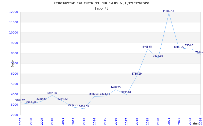Click the 3990.04 data label

tap(126, 92)
